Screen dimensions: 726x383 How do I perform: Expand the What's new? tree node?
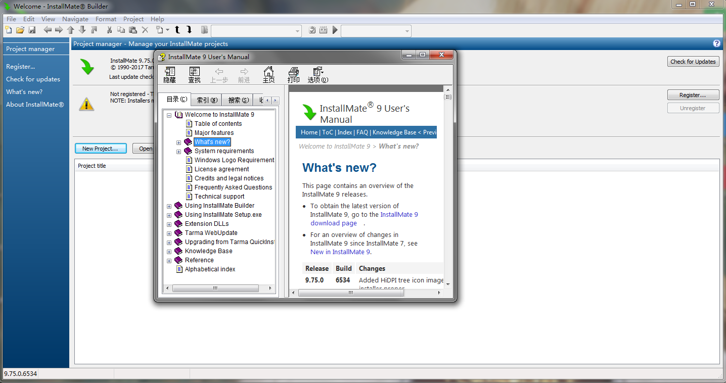[178, 142]
